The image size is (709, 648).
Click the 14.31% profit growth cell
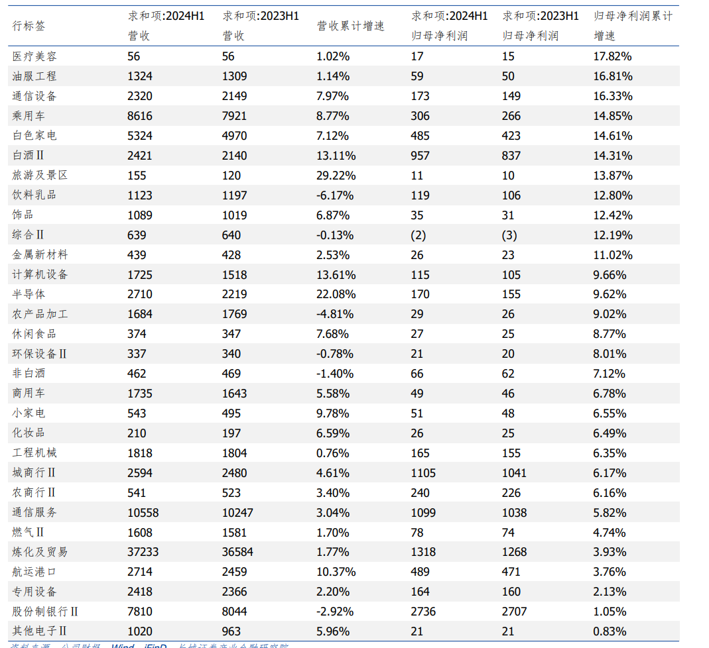pyautogui.click(x=612, y=155)
